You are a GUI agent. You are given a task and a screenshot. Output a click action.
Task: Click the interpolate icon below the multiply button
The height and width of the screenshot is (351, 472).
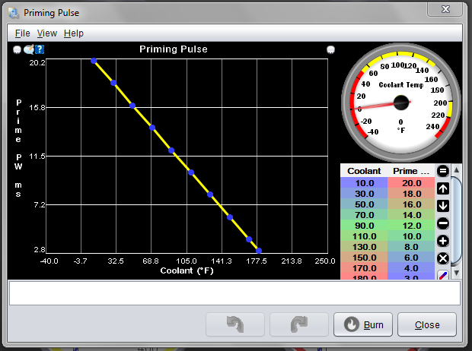click(x=443, y=274)
